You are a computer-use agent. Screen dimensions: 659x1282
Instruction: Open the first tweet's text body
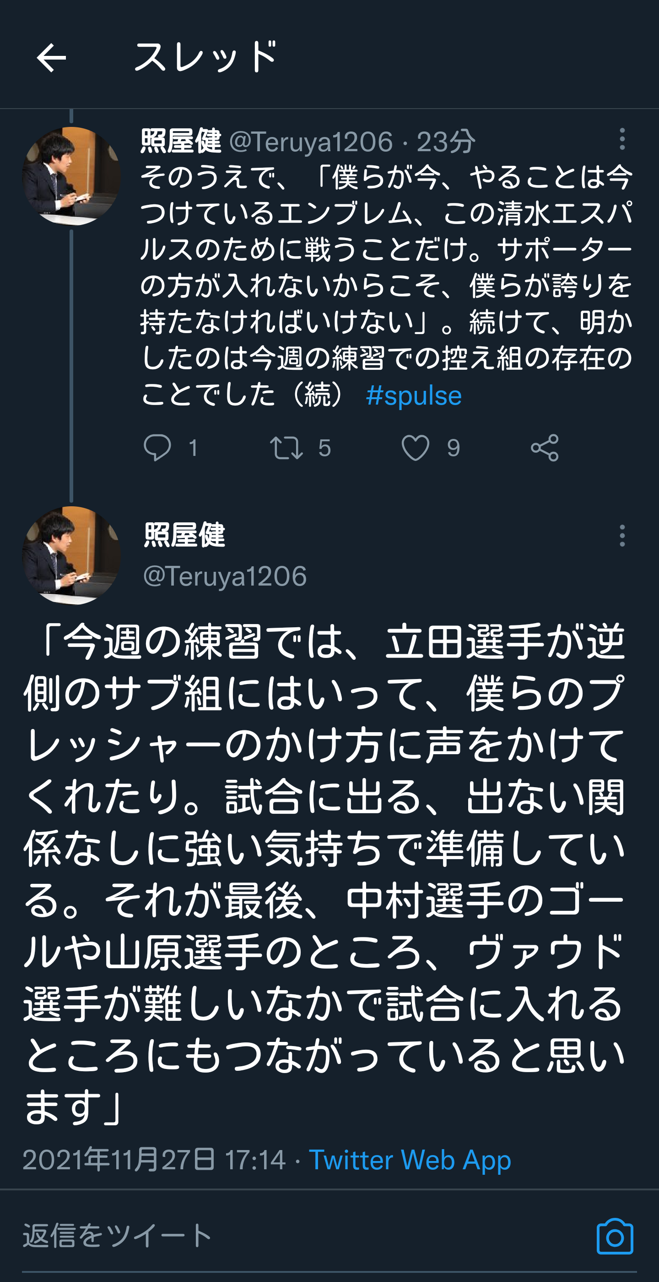386,284
